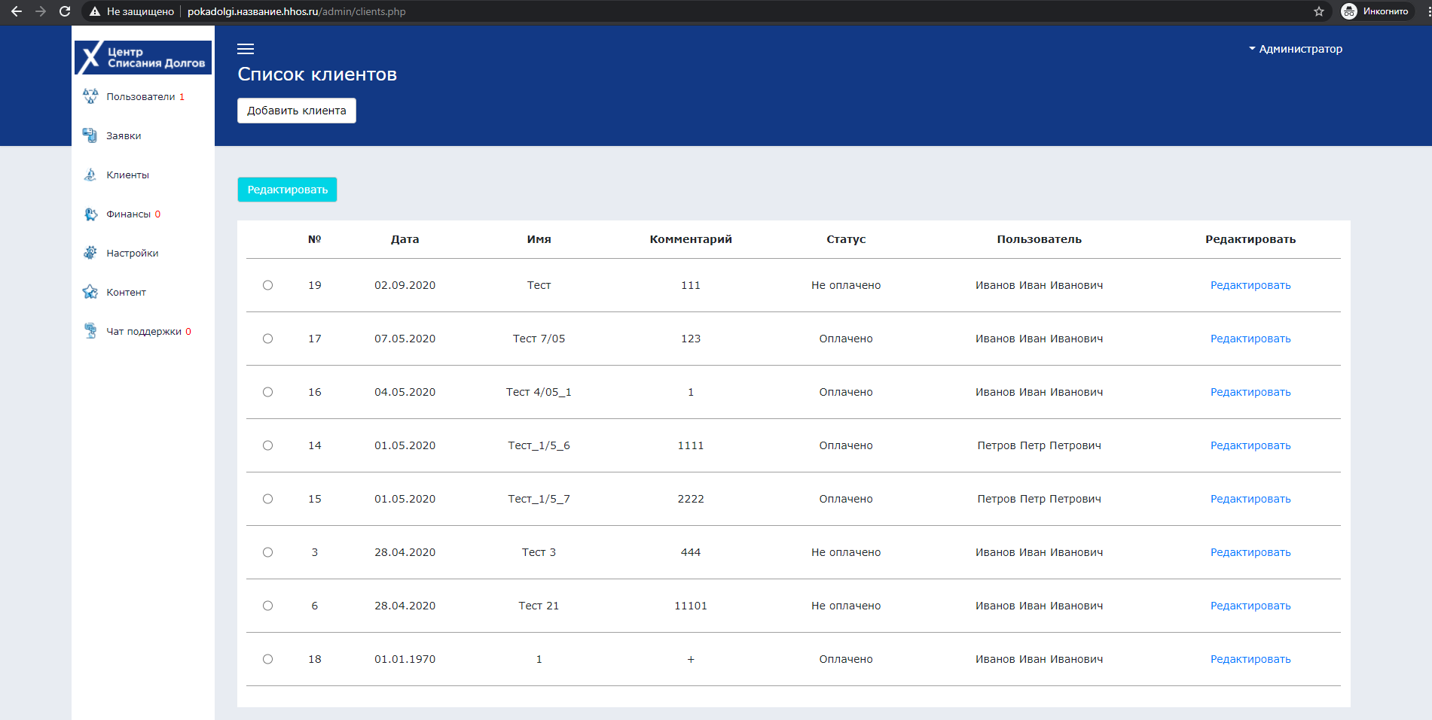Open the Чат поддержки menu item

tap(144, 331)
